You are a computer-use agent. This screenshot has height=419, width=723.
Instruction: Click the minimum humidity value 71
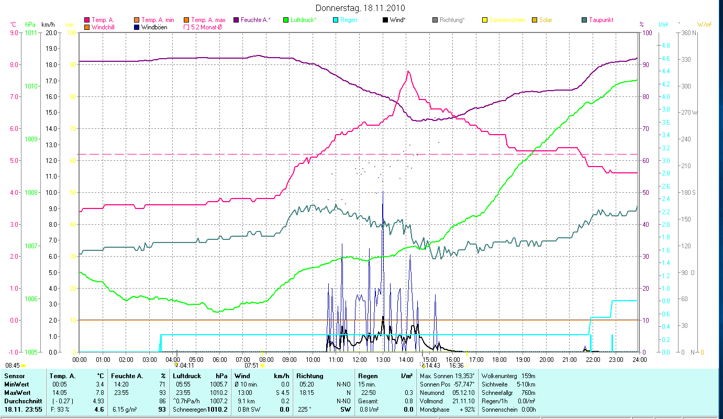coord(163,384)
